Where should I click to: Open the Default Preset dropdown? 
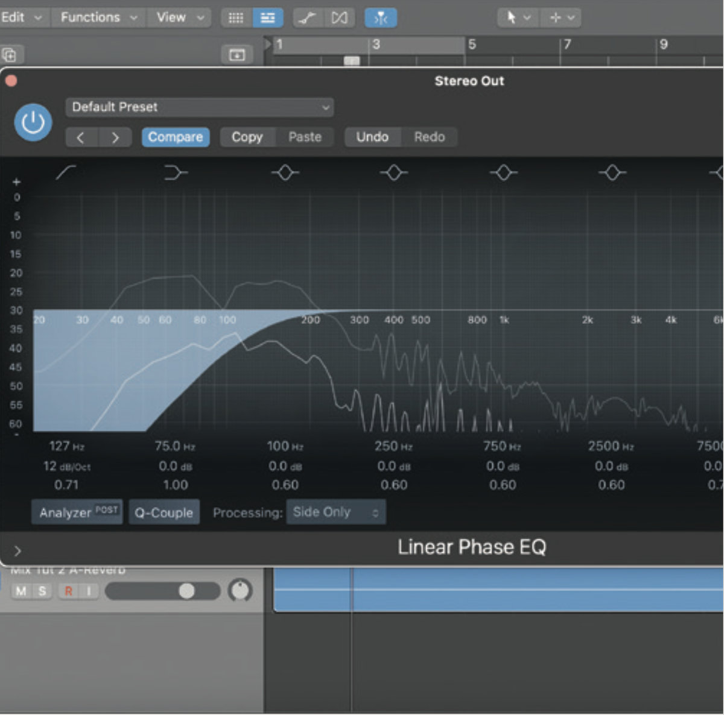point(199,107)
